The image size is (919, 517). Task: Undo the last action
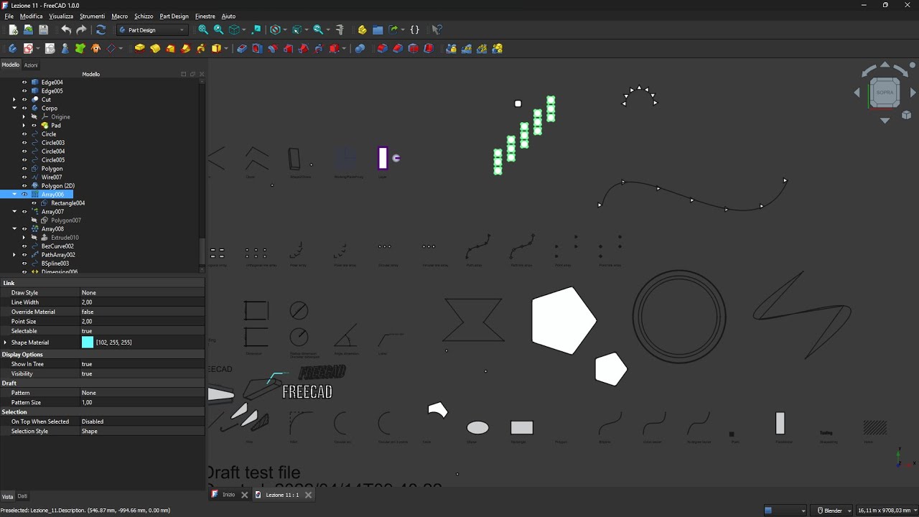(66, 29)
